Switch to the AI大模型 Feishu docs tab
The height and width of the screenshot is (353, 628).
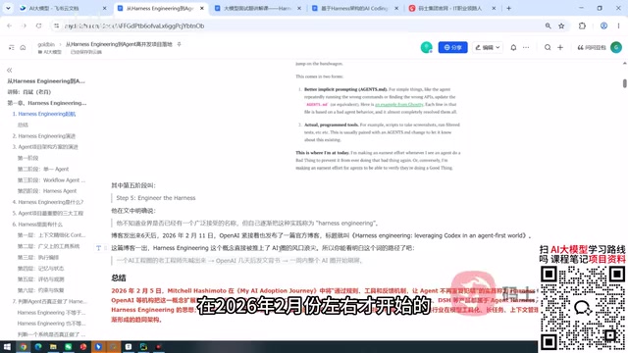click(63, 8)
